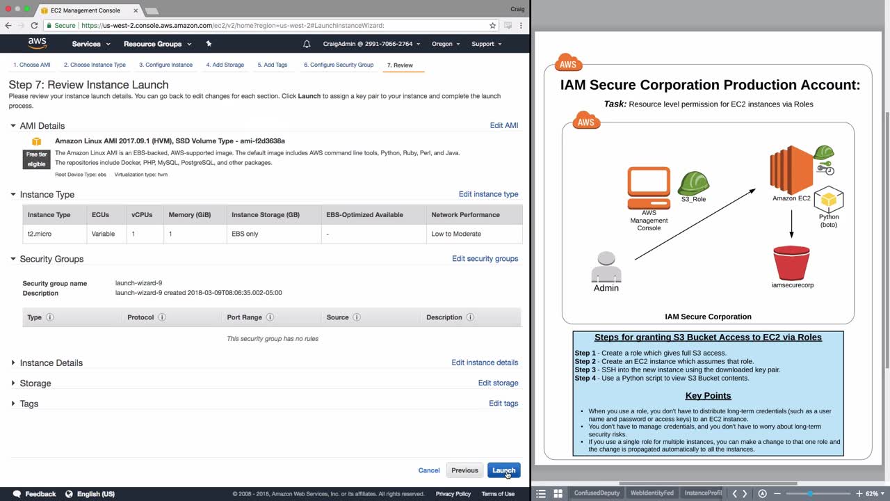Collapse the Instance Type section
Screen dimensions: 890x501
[13, 195]
